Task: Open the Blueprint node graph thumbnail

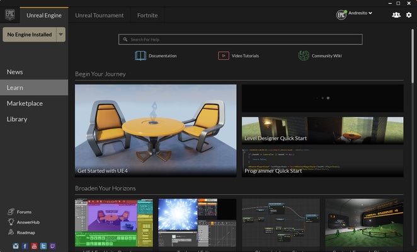Action: click(281, 223)
